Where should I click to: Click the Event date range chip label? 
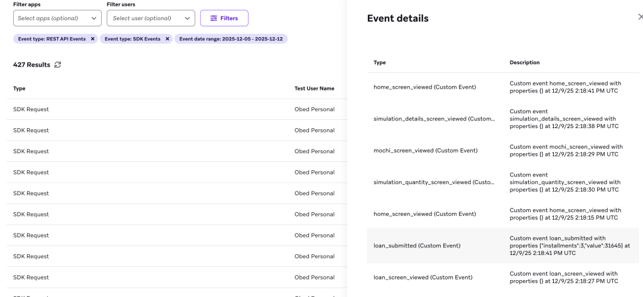[x=227, y=39]
